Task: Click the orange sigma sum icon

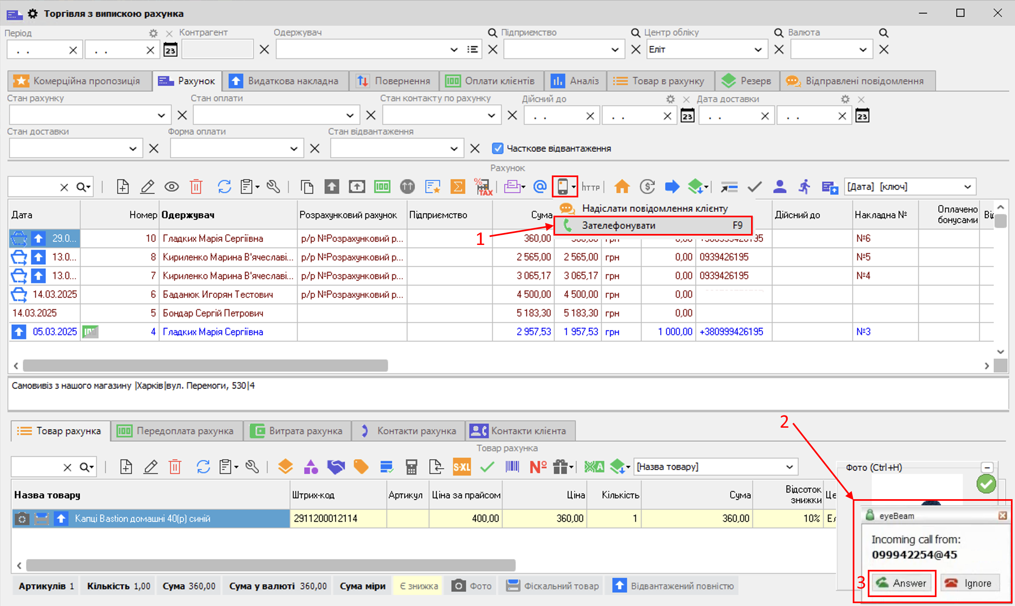Action: pos(457,187)
